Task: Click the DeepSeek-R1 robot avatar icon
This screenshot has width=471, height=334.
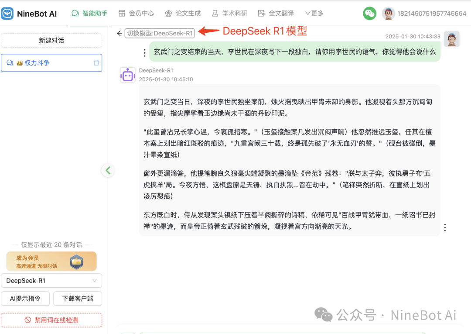Action: tap(128, 75)
